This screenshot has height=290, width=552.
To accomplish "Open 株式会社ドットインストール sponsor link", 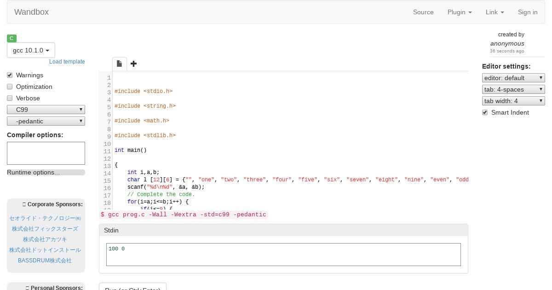I will pos(45,250).
